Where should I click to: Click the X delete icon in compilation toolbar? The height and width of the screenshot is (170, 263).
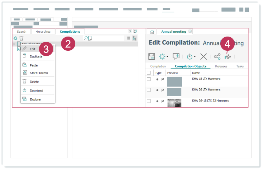tap(203, 56)
